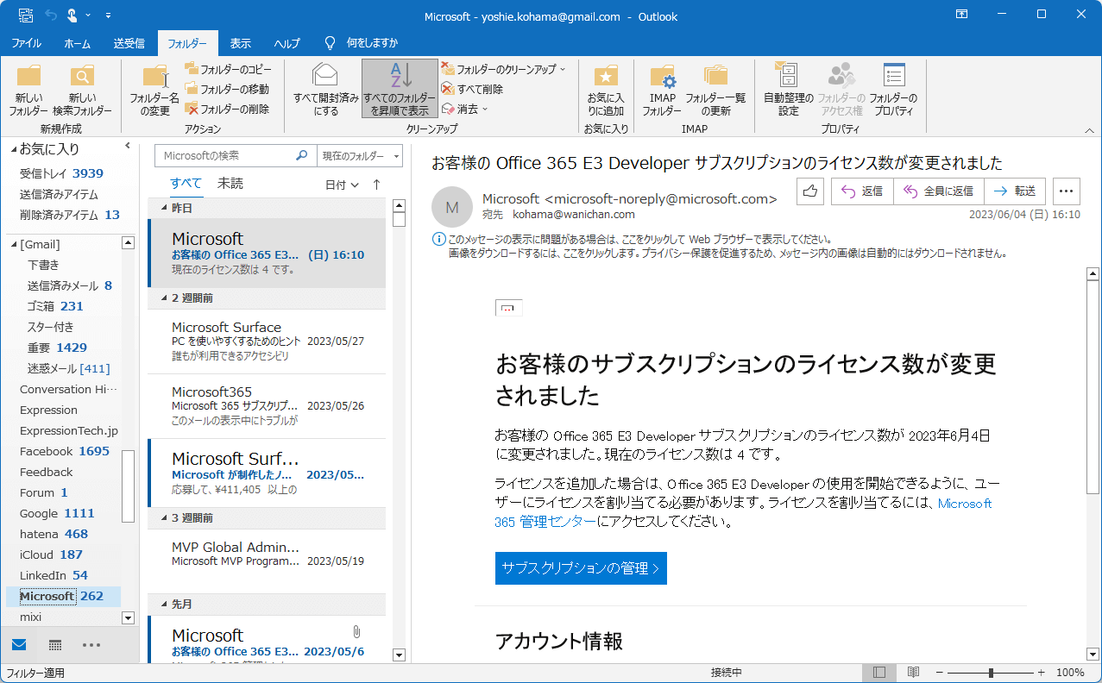Rename the folder (フォルダー名の変更)
The image size is (1102, 683).
click(x=154, y=91)
